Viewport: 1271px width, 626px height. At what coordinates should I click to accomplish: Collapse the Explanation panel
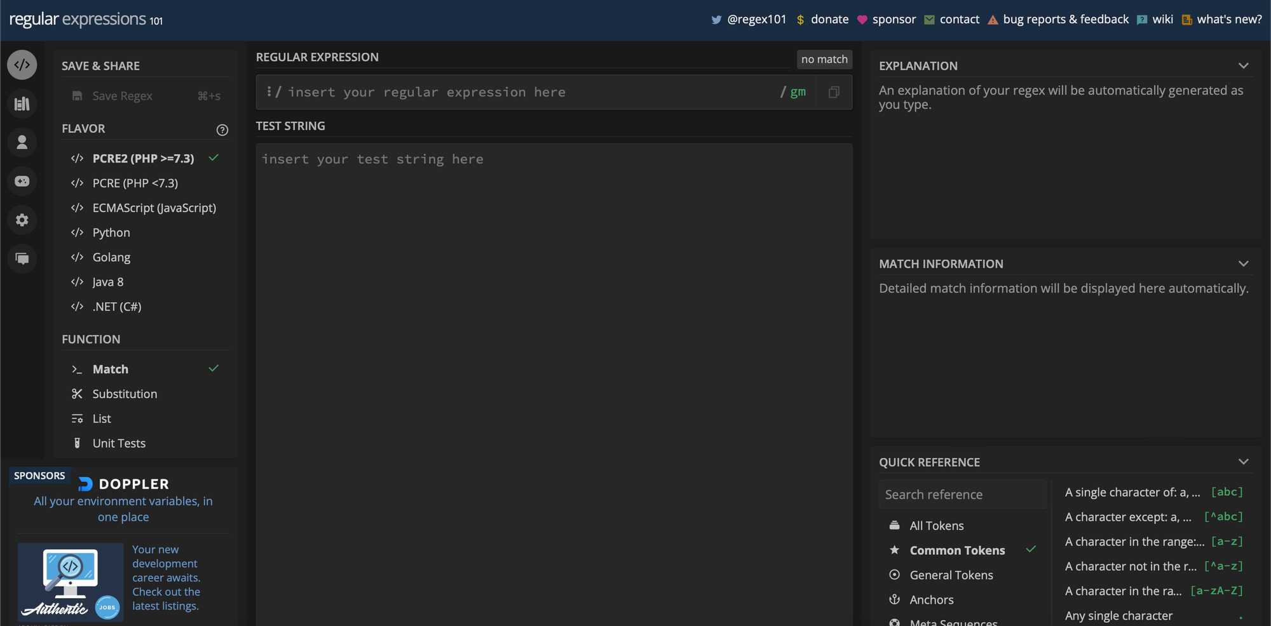click(1244, 65)
